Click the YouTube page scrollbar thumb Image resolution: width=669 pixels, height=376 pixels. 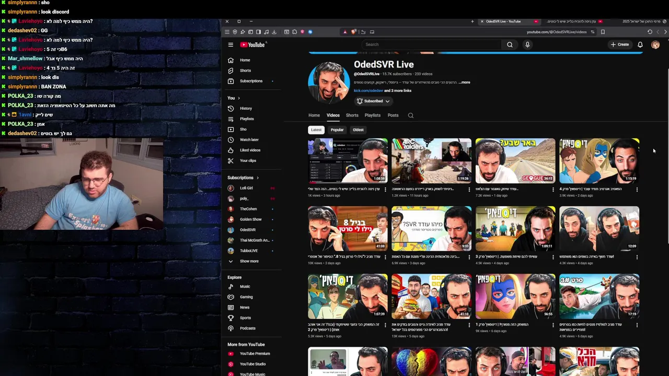667,156
